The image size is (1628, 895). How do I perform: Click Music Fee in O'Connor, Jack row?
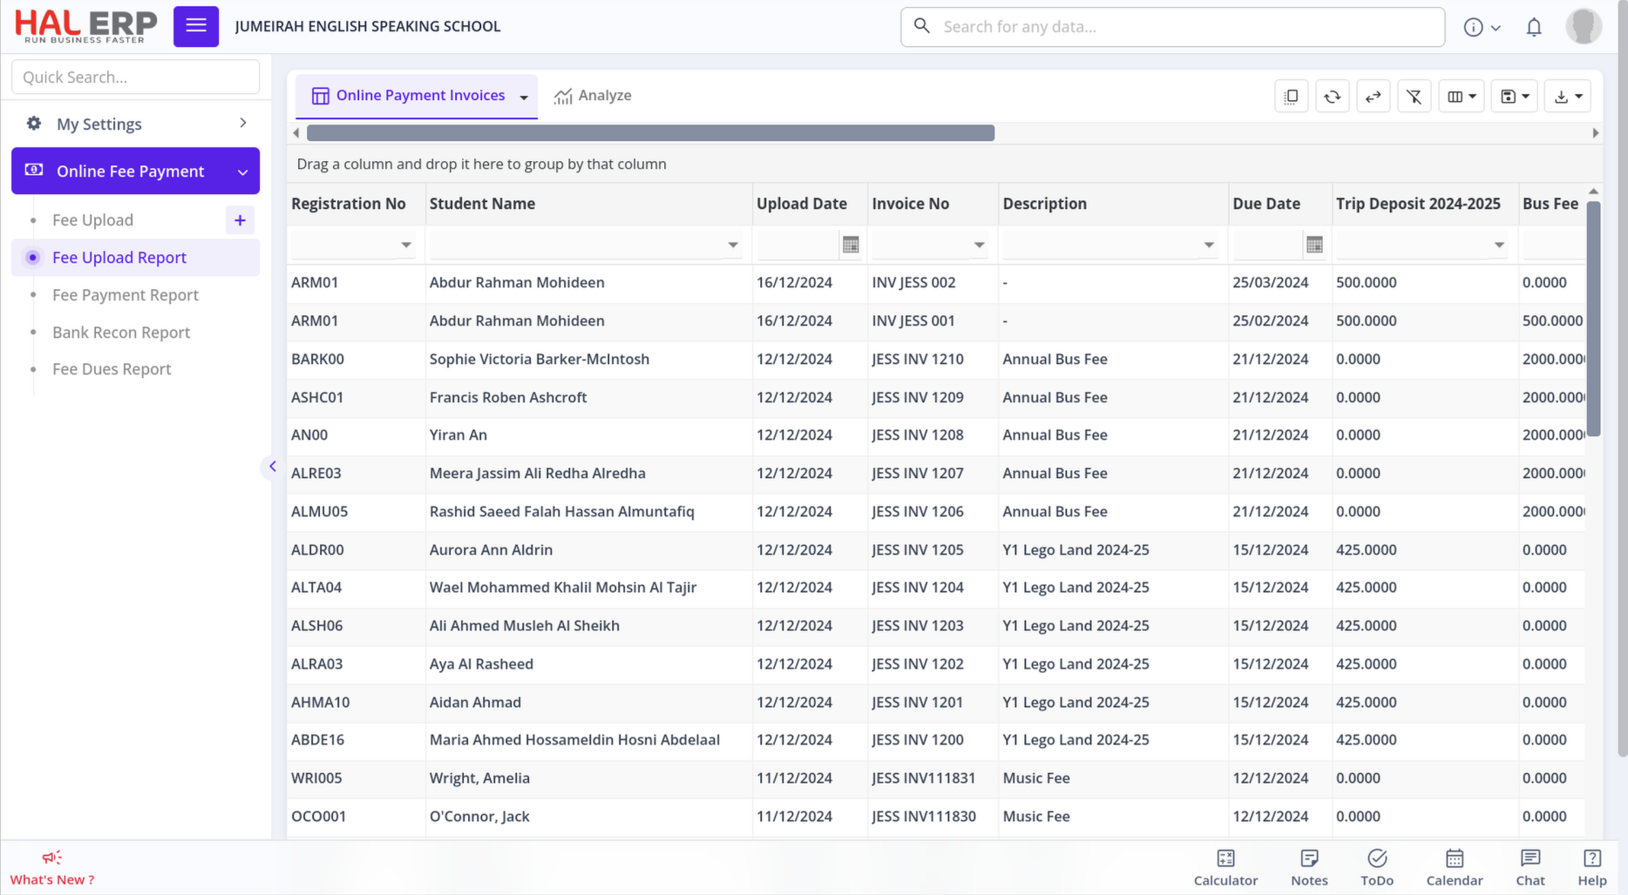(1036, 817)
